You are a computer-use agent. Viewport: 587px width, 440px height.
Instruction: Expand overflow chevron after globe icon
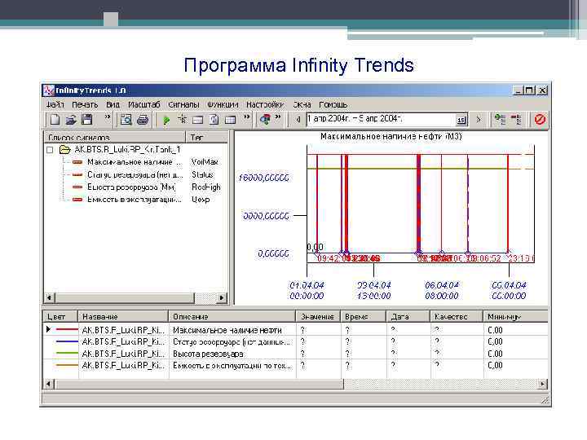[x=278, y=117]
